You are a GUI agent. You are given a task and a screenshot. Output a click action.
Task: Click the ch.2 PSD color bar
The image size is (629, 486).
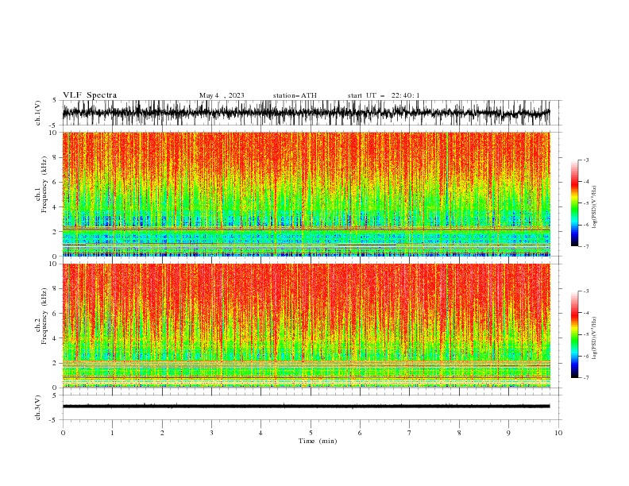(574, 334)
